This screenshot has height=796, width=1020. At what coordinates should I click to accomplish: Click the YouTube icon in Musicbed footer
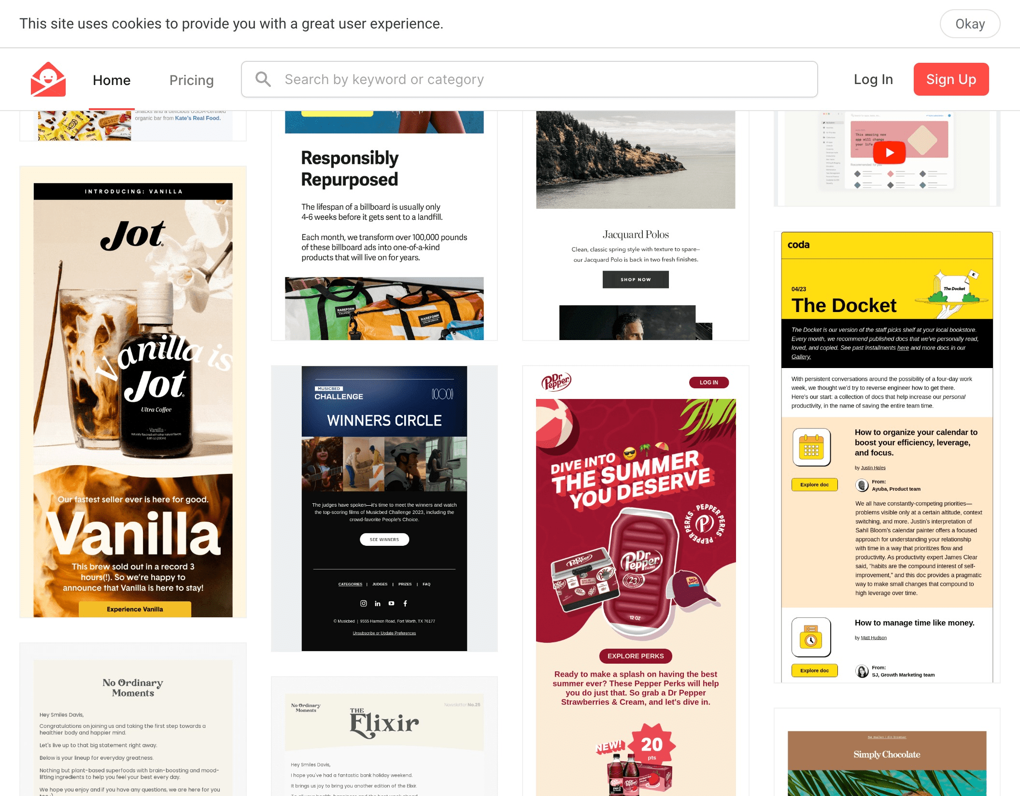(391, 603)
